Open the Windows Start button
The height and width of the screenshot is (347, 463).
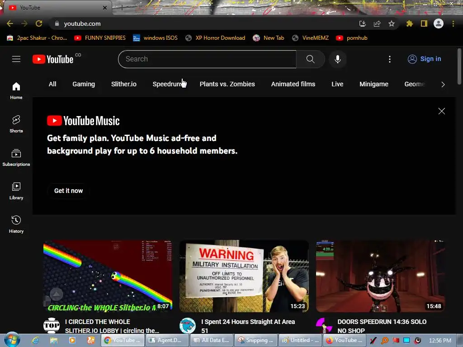(12, 340)
